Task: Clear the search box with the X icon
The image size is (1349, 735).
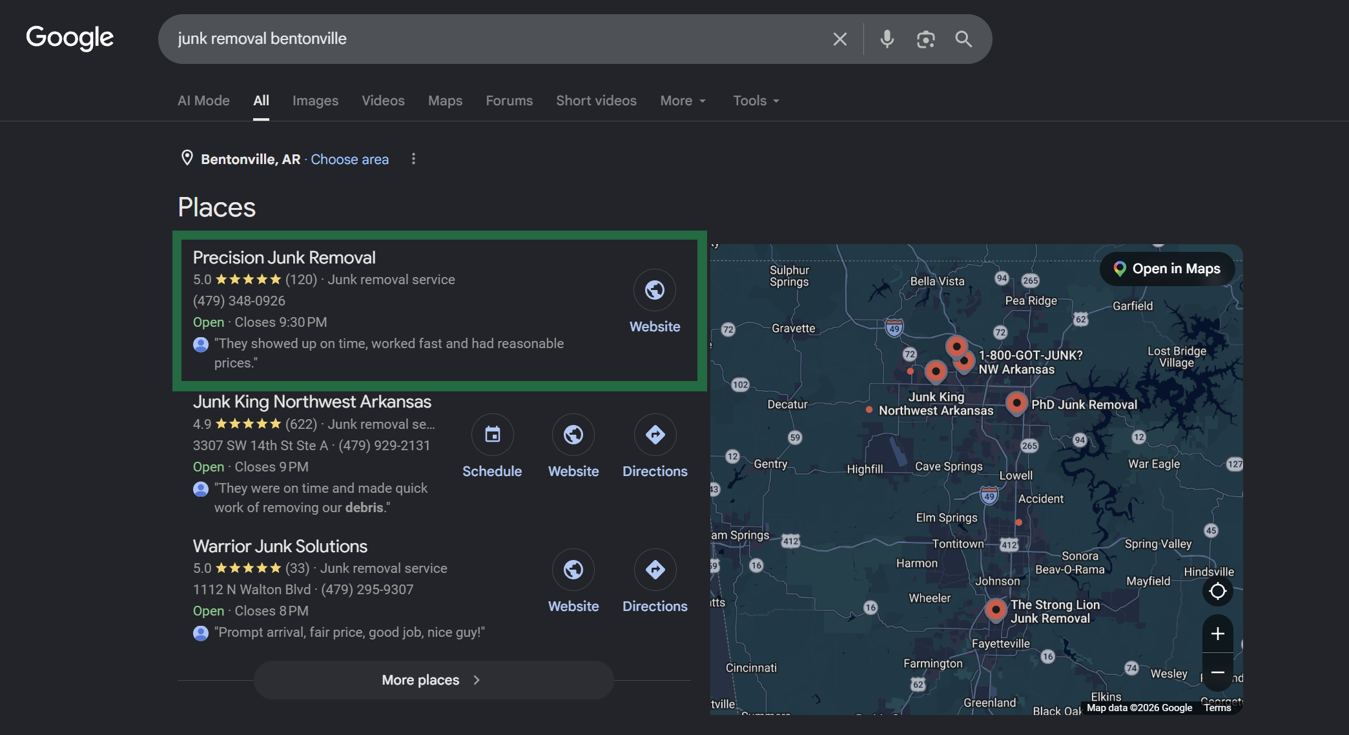Action: tap(839, 39)
